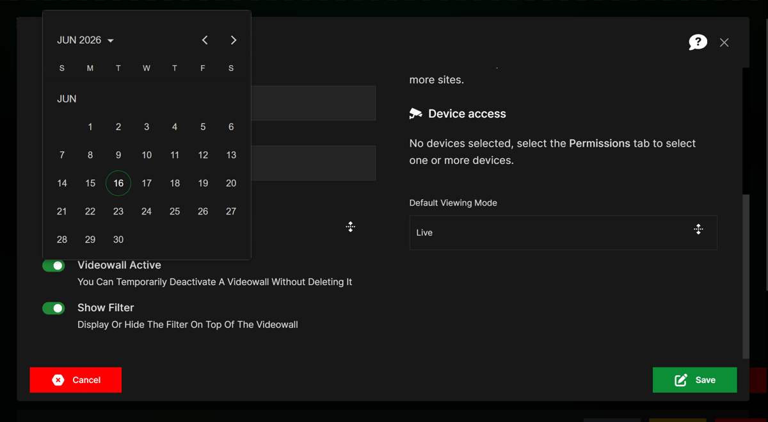
Task: Click the 'Device access' heading
Action: point(467,114)
